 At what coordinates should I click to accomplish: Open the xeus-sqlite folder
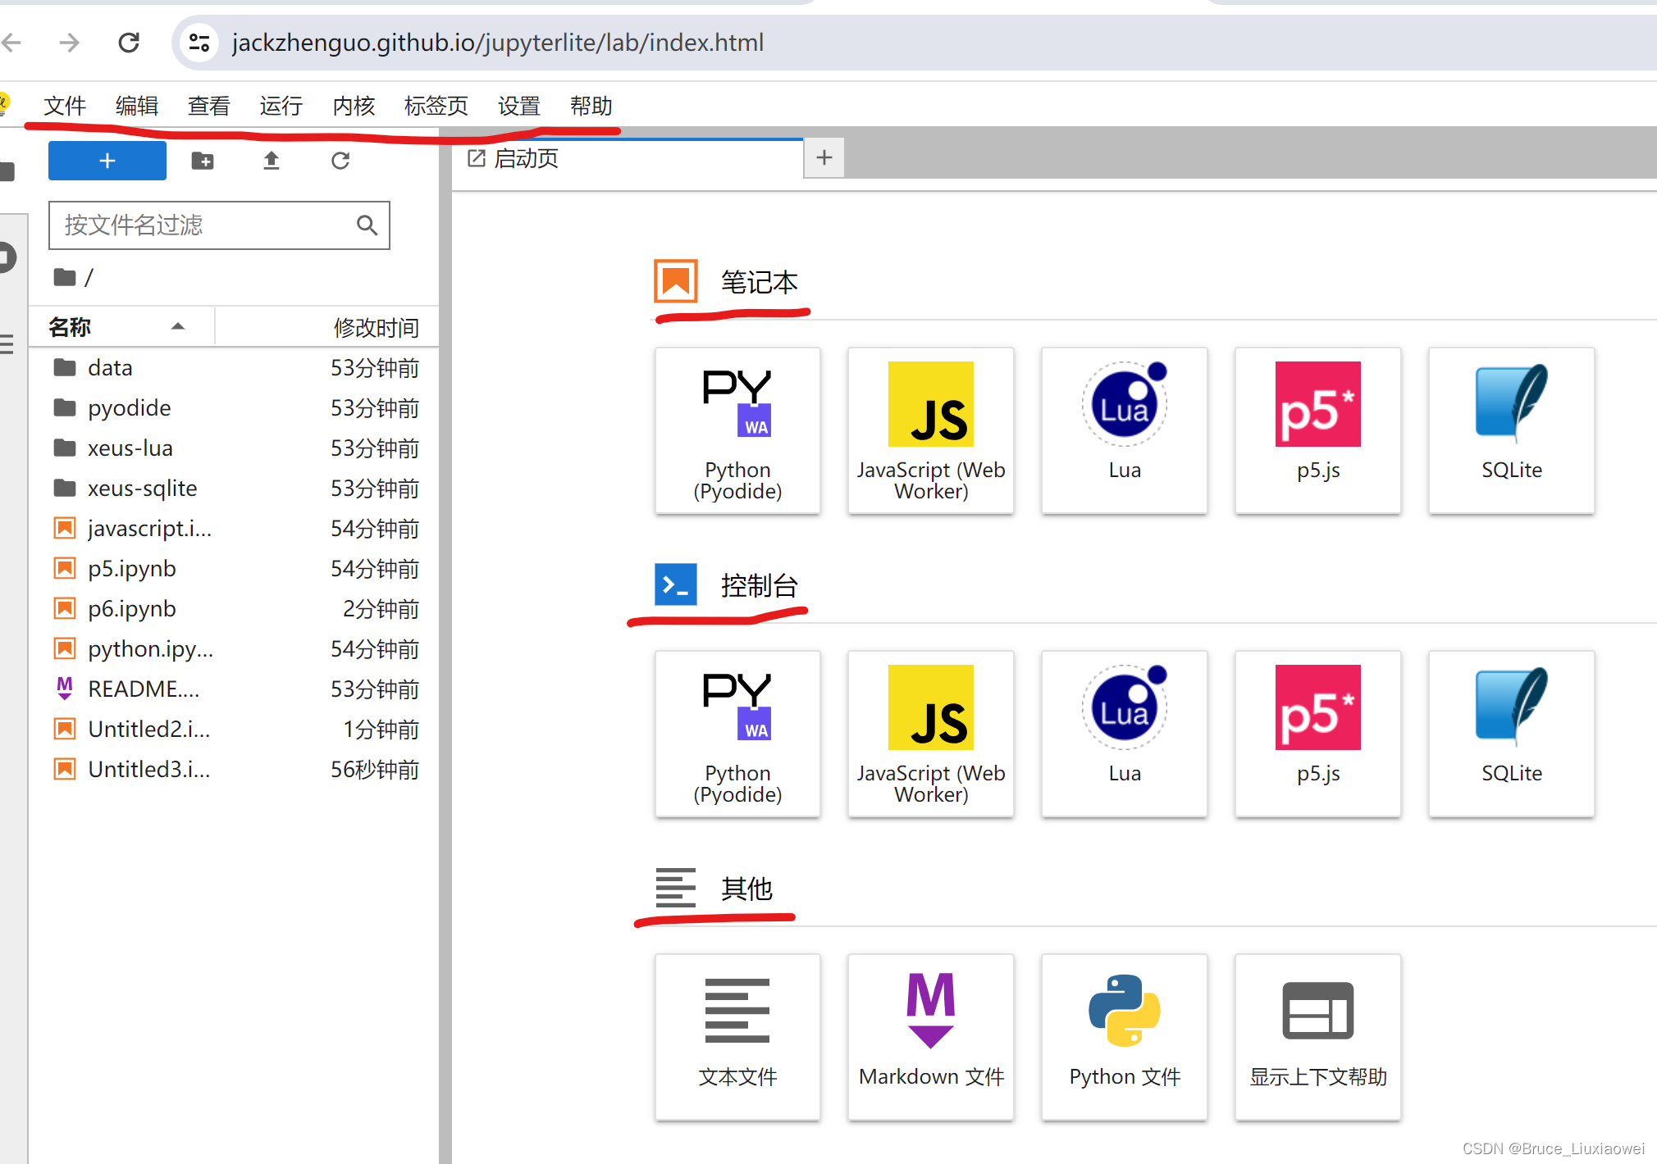(234, 488)
